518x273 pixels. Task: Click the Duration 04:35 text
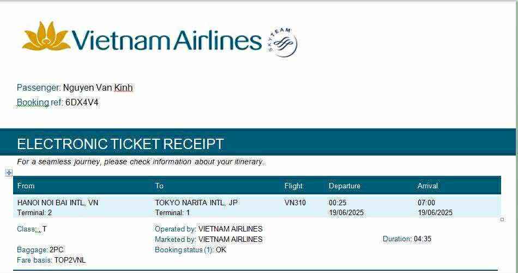pyautogui.click(x=407, y=239)
